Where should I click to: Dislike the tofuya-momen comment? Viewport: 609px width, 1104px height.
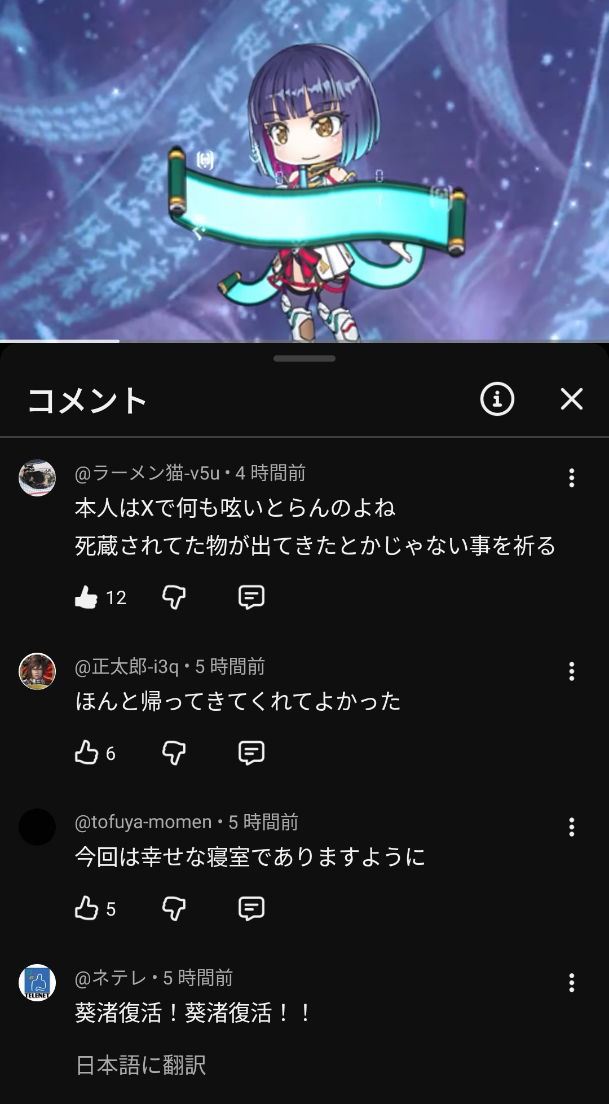pyautogui.click(x=174, y=908)
